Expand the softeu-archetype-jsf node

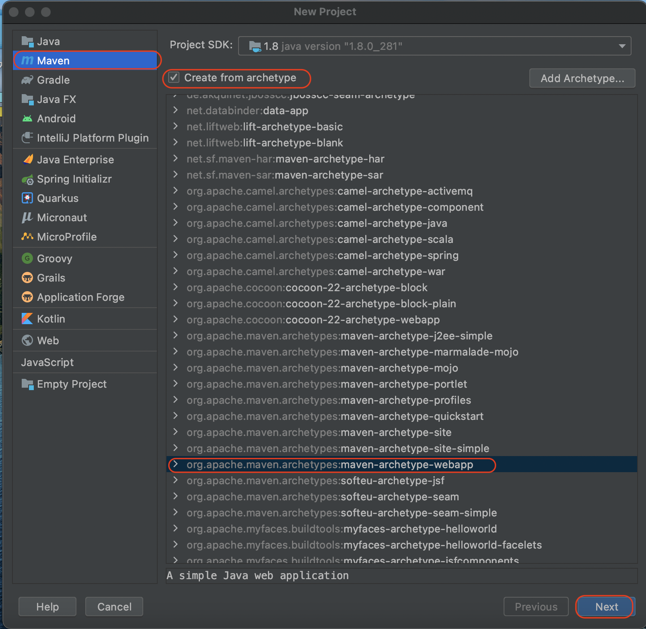(175, 480)
